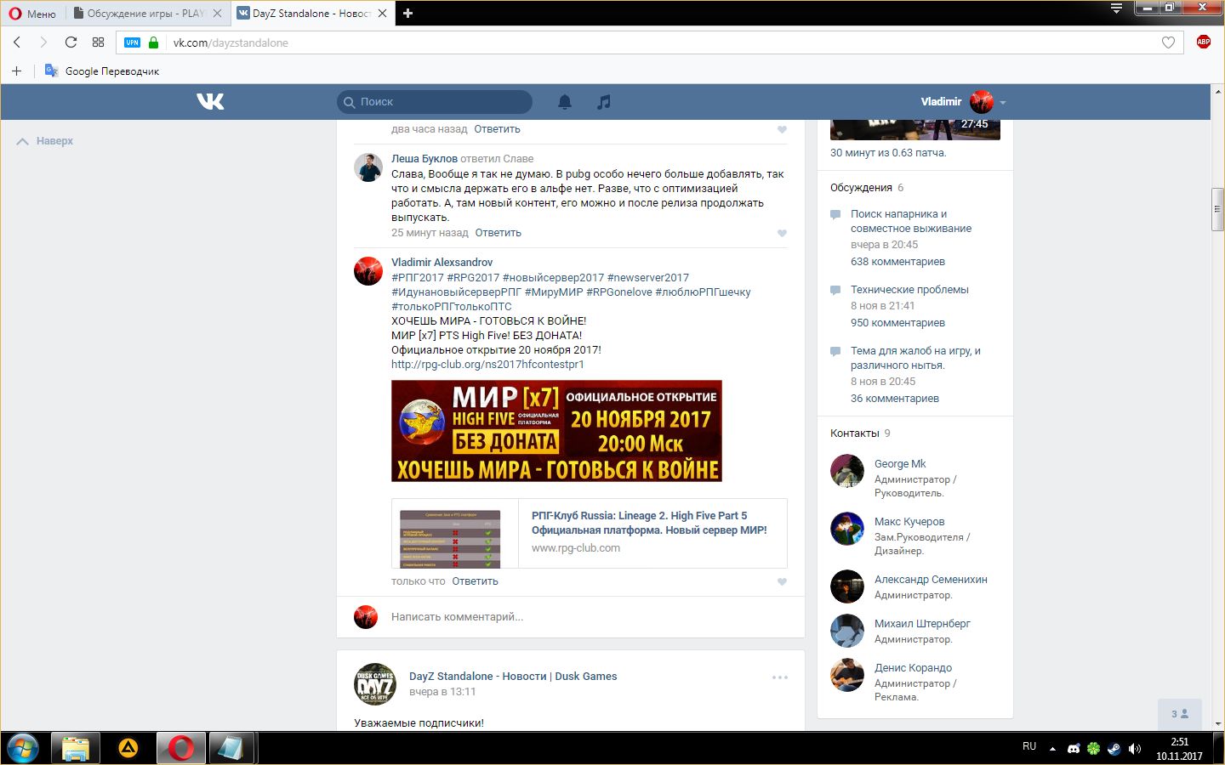Open the Discord tray icon
Screen dimensions: 1225x765
[1074, 749]
